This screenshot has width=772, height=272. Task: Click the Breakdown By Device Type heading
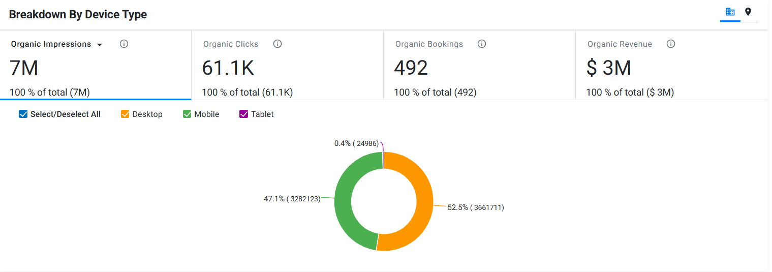[78, 14]
